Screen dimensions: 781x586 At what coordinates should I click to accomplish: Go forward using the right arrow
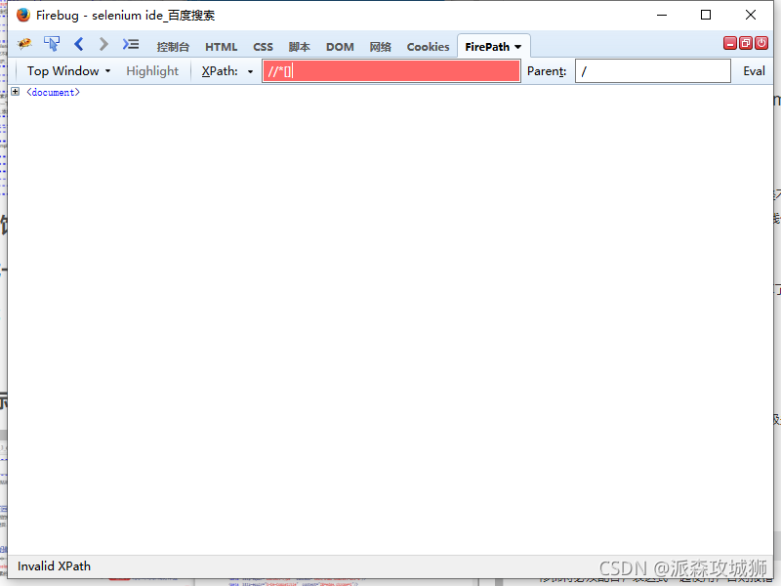coord(103,44)
